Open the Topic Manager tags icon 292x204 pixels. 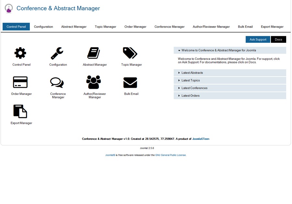(x=130, y=53)
